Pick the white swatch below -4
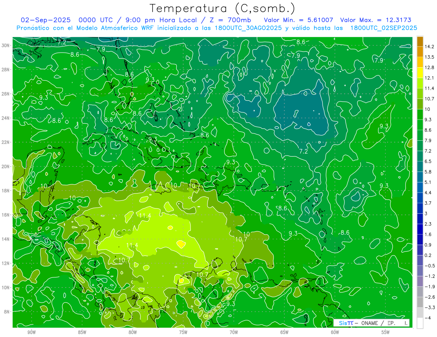Image resolution: width=437 pixels, height=337 pixels. tap(420, 323)
